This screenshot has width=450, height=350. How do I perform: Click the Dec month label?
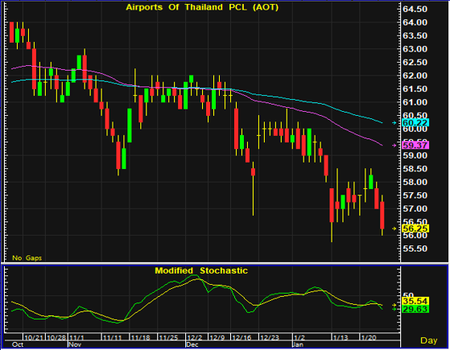pos(192,344)
